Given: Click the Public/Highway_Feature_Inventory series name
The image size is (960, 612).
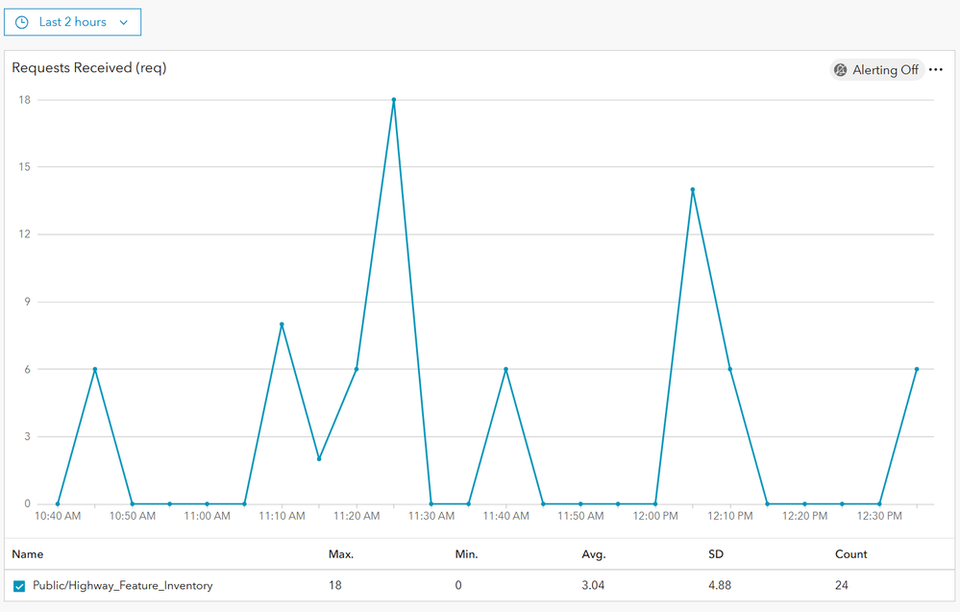Looking at the screenshot, I should pos(123,585).
